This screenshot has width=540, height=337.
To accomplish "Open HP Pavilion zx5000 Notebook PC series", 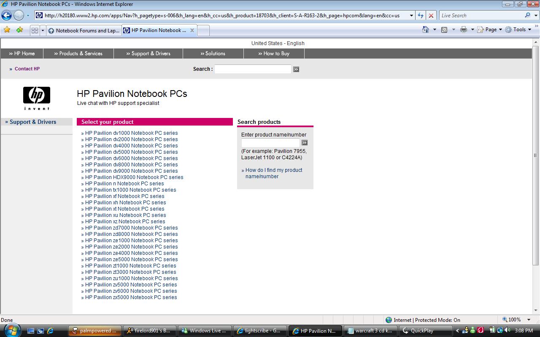I will [131, 297].
